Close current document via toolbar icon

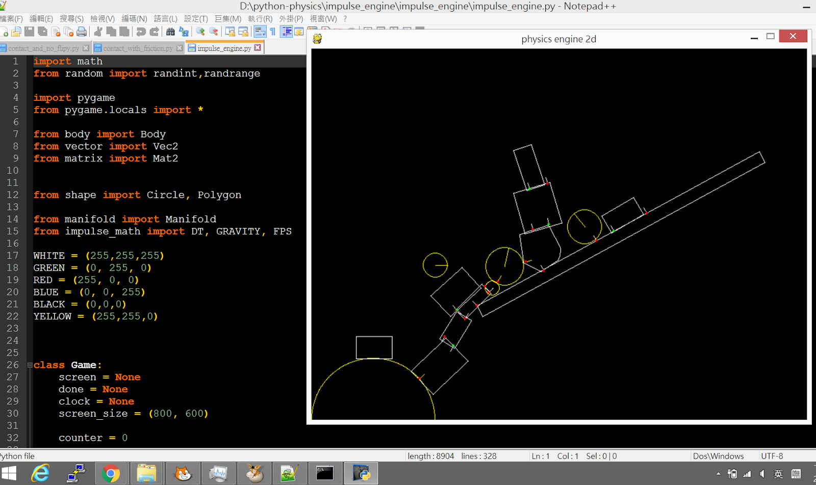[x=56, y=32]
